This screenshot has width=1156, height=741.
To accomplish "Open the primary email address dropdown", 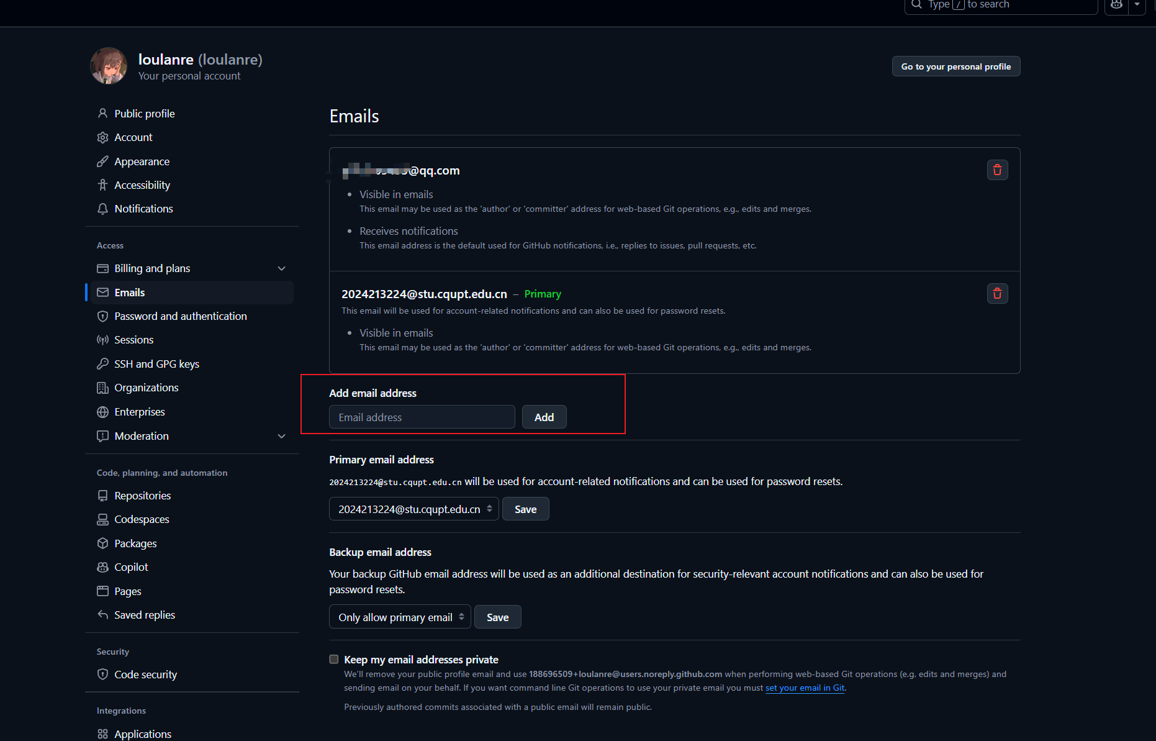I will coord(413,509).
